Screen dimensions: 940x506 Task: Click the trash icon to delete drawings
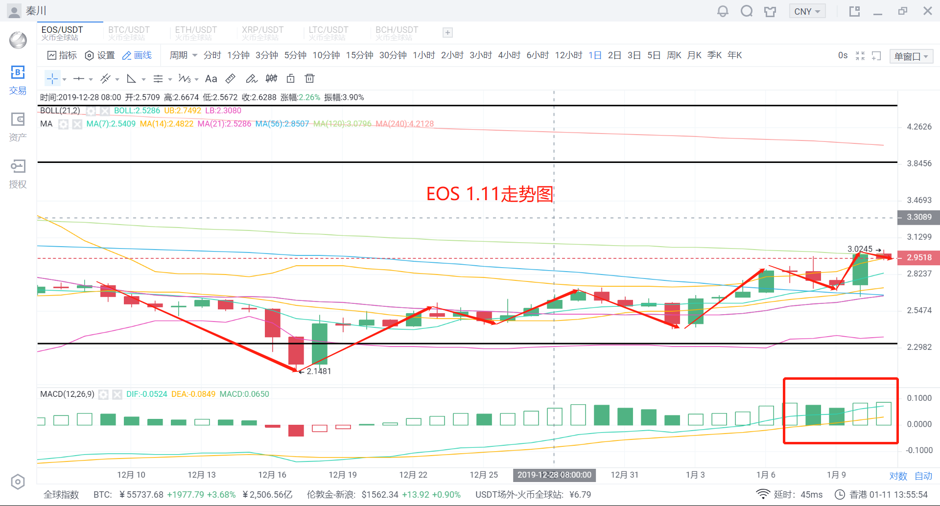pos(309,79)
